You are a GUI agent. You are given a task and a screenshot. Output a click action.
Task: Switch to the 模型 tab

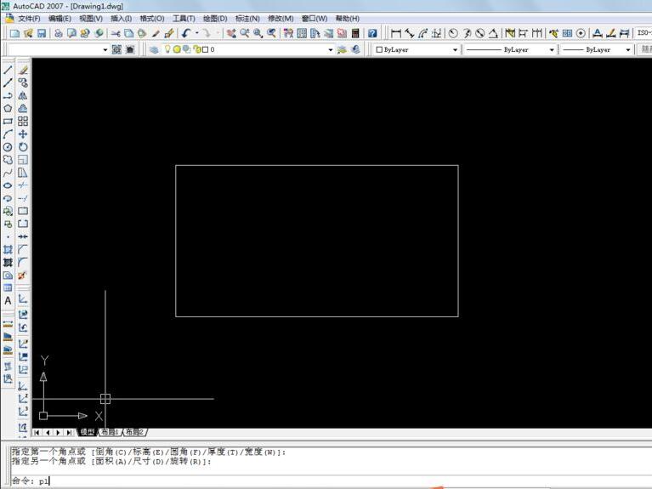[x=88, y=432]
